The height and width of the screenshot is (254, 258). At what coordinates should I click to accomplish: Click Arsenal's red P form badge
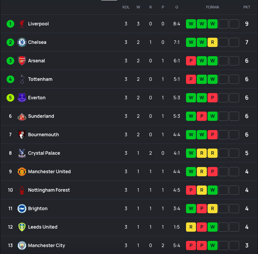pyautogui.click(x=191, y=61)
